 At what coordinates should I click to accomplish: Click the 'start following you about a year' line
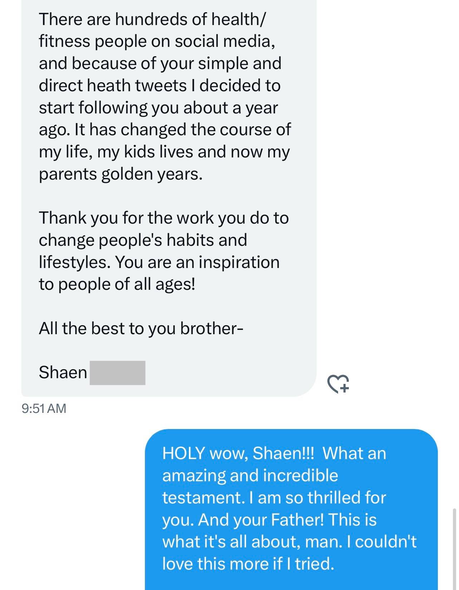[158, 108]
